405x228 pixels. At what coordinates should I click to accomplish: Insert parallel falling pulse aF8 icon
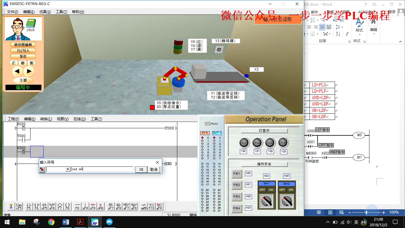coord(134,206)
